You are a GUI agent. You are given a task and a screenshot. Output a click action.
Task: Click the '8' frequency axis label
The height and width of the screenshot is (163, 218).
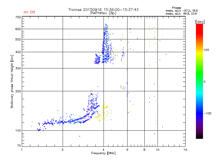(x=144, y=150)
